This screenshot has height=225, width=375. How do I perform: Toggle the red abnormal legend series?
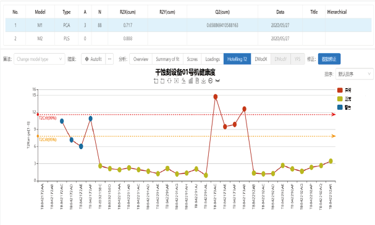coord(344,90)
